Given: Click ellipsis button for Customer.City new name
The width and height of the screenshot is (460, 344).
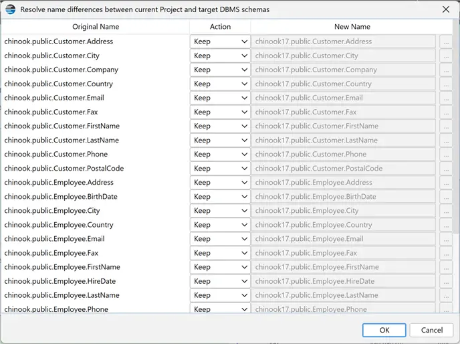Looking at the screenshot, I should (x=446, y=56).
